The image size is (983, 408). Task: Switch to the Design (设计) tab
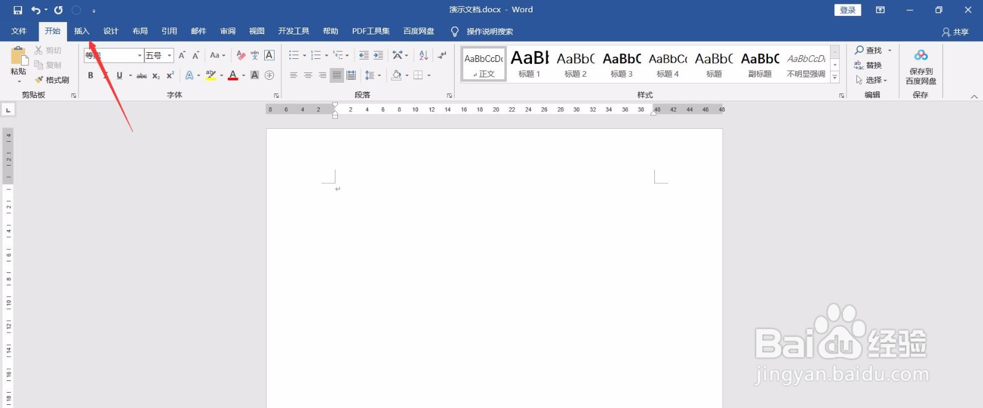click(111, 31)
